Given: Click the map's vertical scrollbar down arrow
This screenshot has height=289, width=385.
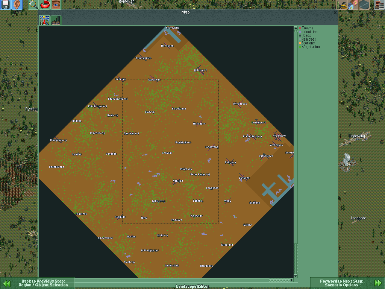Looking at the screenshot, I should coord(296,276).
